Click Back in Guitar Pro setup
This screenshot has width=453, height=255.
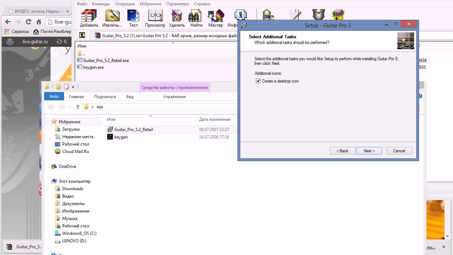[x=343, y=151]
